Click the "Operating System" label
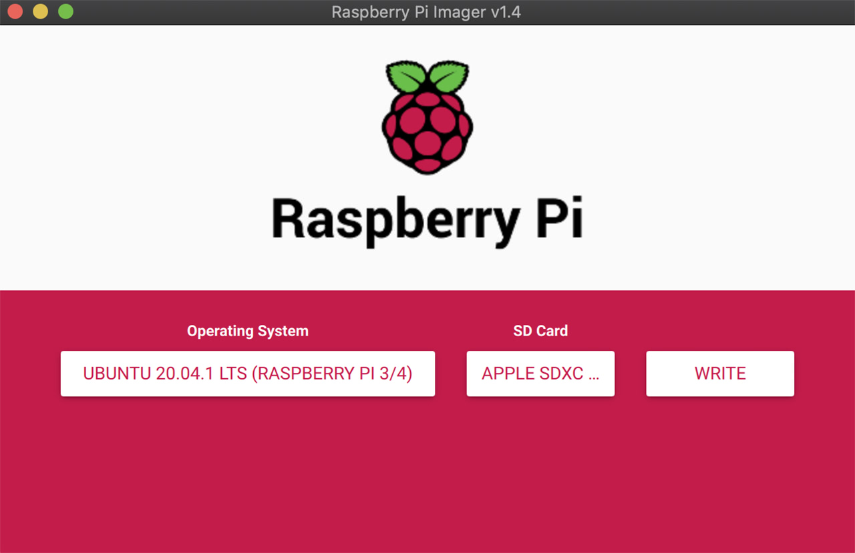The image size is (855, 553). click(x=248, y=331)
